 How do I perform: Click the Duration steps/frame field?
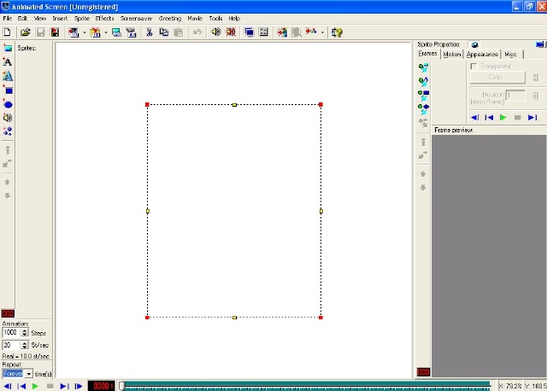click(x=515, y=95)
